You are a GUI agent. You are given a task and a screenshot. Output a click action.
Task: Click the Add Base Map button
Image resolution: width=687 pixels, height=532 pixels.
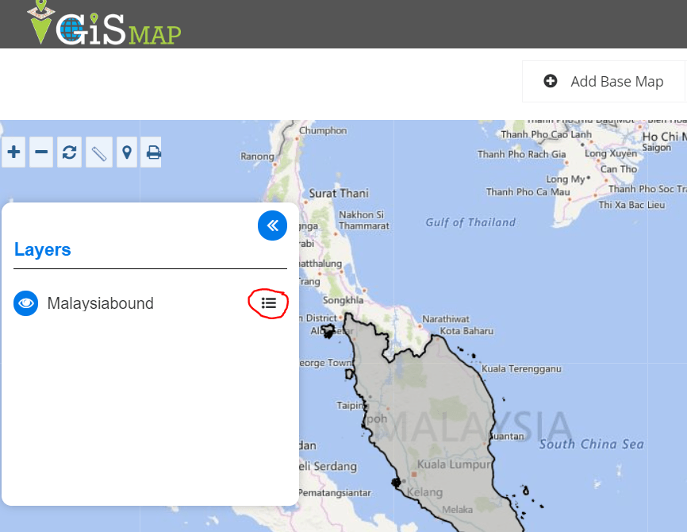pos(604,82)
